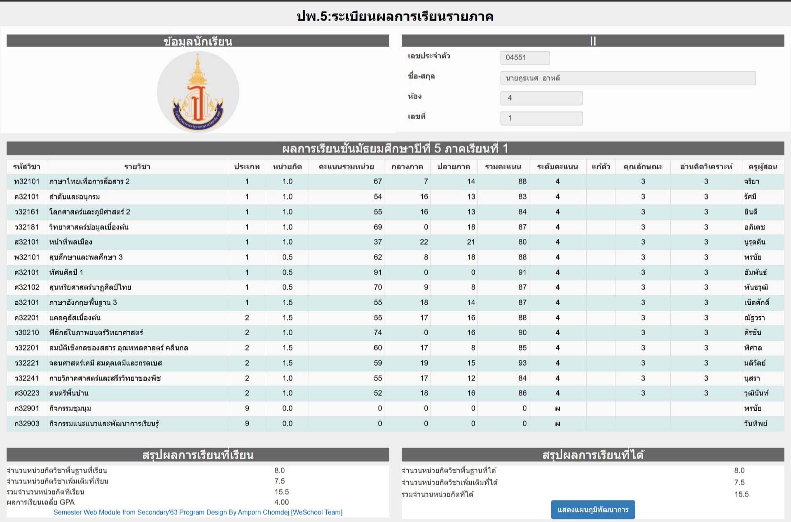This screenshot has width=791, height=522.
Task: Select course code ท32101
Action: (x=27, y=181)
